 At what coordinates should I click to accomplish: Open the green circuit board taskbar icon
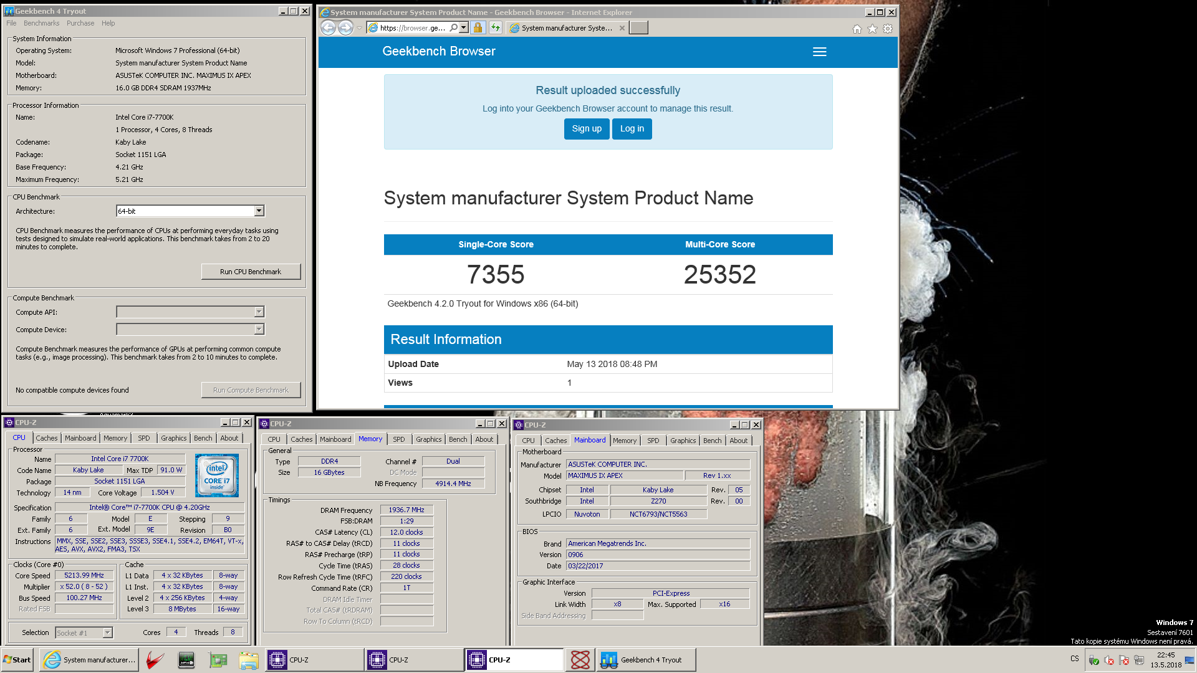[218, 660]
